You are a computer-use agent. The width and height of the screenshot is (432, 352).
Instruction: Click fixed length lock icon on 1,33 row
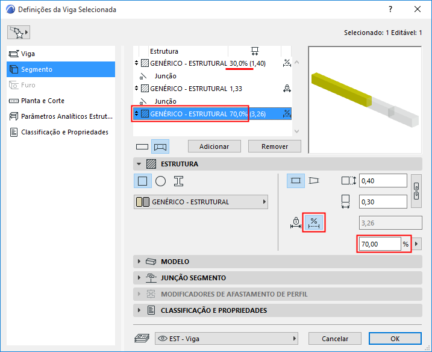coord(287,89)
